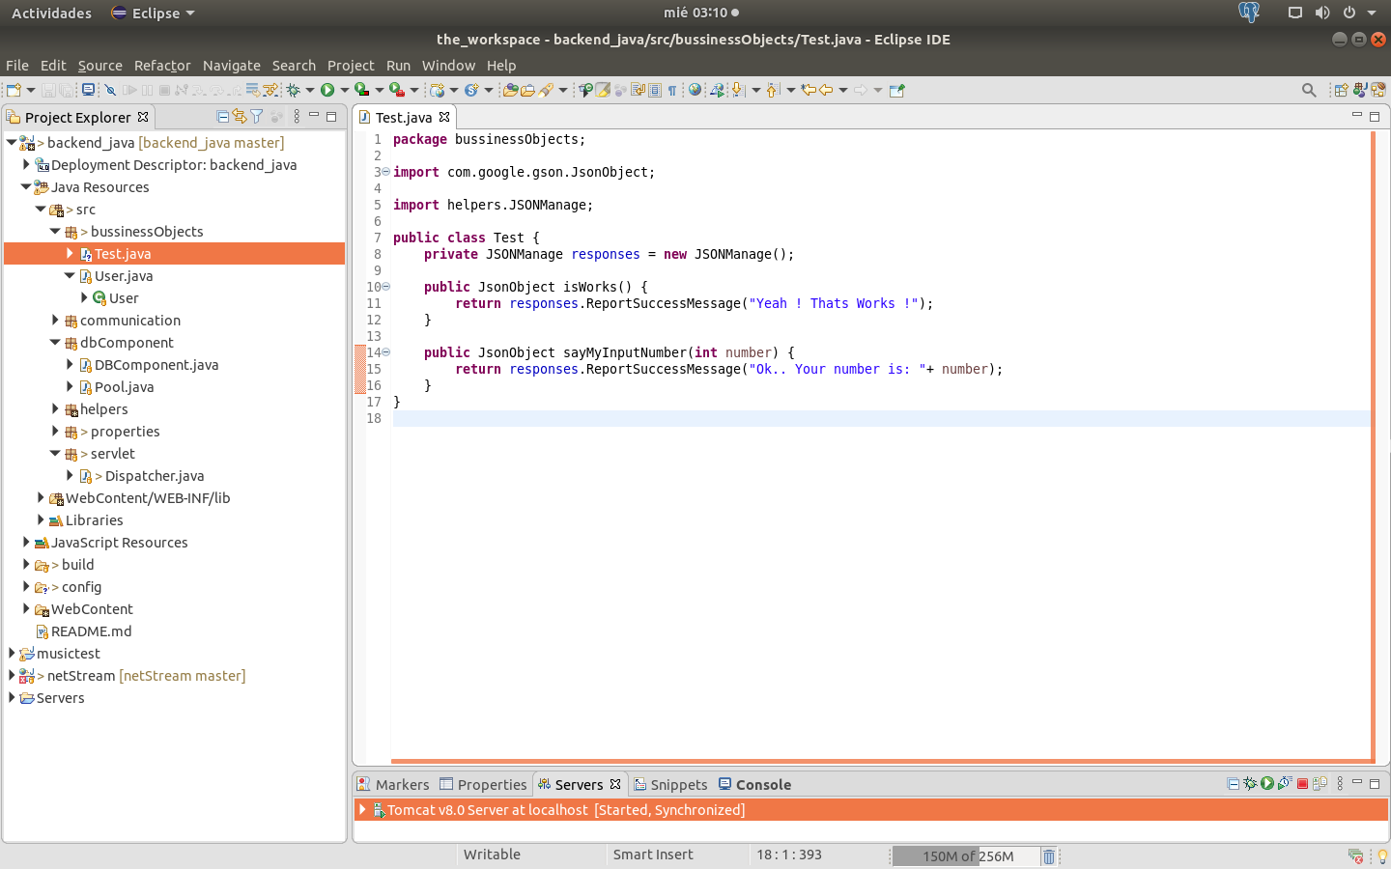1391x869 pixels.
Task: Select Dispatcher.java in the project tree
Action: (x=154, y=476)
